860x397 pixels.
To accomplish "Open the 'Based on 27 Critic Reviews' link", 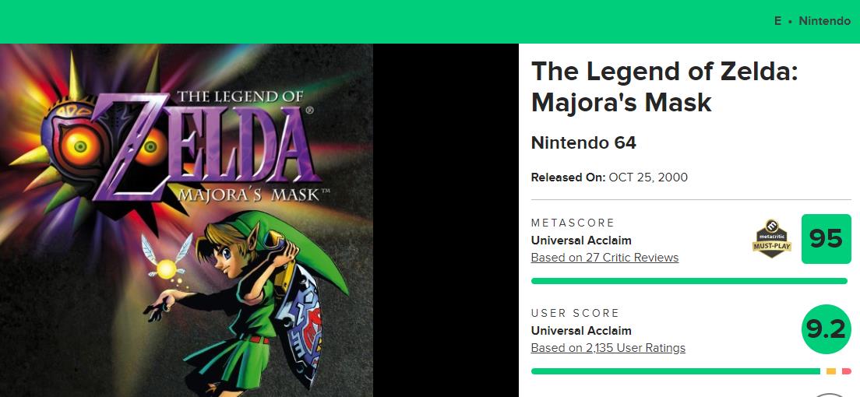I will [x=604, y=258].
